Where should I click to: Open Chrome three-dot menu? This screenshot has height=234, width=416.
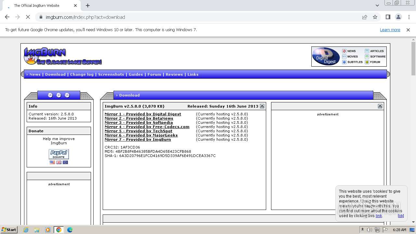[409, 17]
